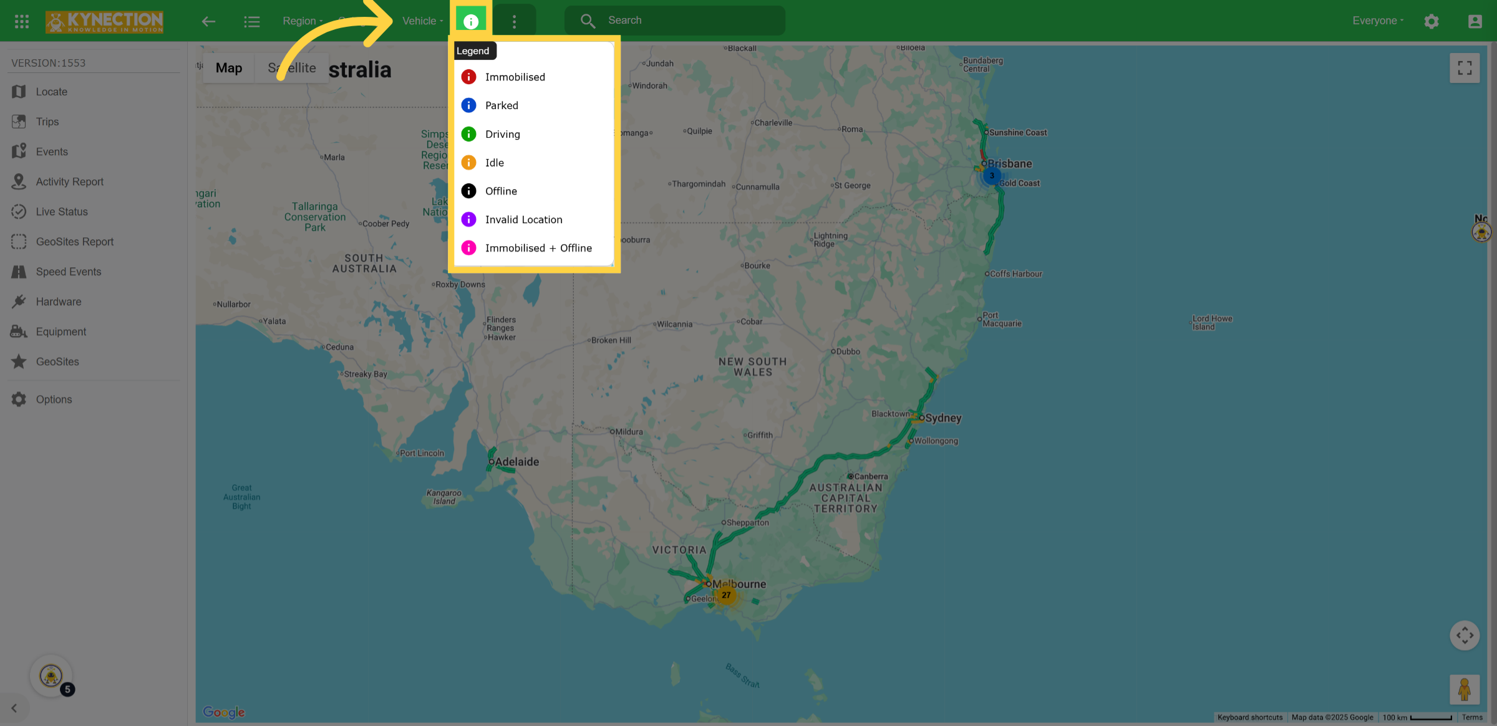1497x726 pixels.
Task: Open settings gear in top bar
Action: point(1432,21)
